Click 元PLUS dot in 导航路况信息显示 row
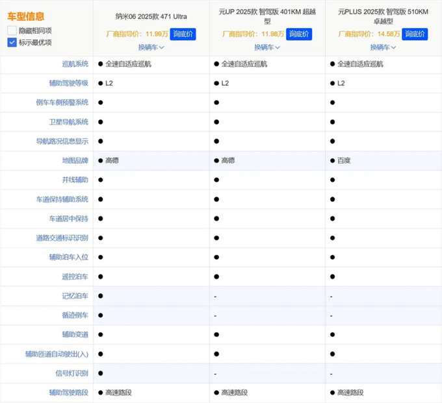Screen dimensions: 442x403 coord(333,141)
